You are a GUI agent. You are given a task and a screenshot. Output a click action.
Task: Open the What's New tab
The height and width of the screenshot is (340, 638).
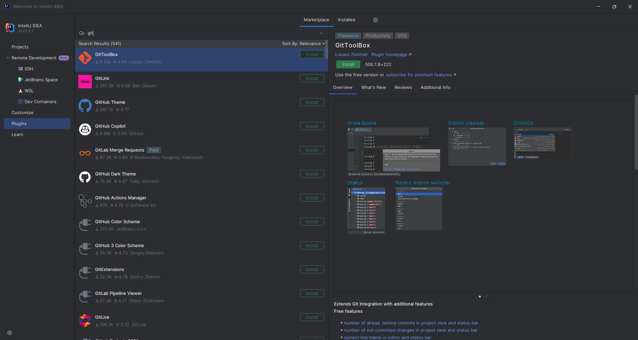[373, 88]
